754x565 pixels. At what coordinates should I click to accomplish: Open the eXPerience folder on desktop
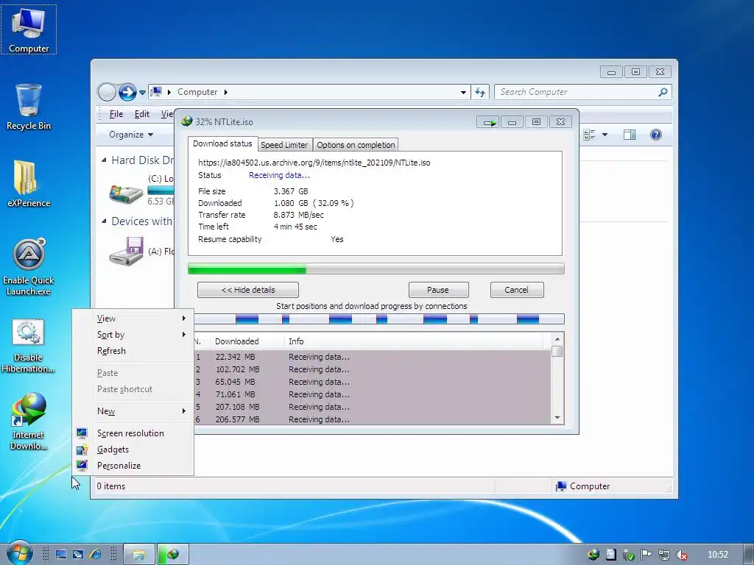[x=29, y=183]
